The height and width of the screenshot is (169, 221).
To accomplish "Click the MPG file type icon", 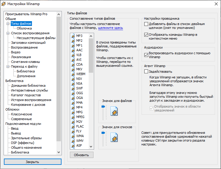I will point(73,112).
